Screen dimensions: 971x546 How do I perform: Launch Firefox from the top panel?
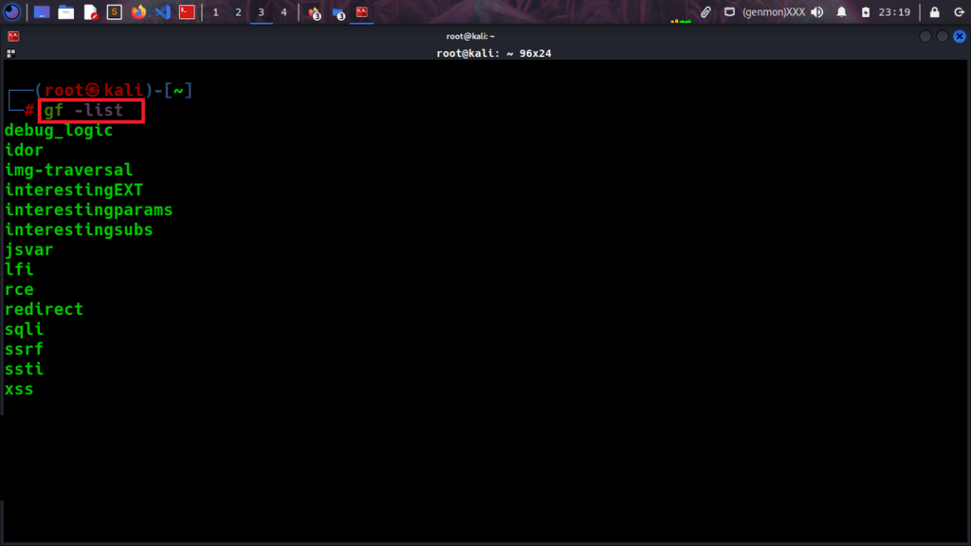(x=138, y=12)
